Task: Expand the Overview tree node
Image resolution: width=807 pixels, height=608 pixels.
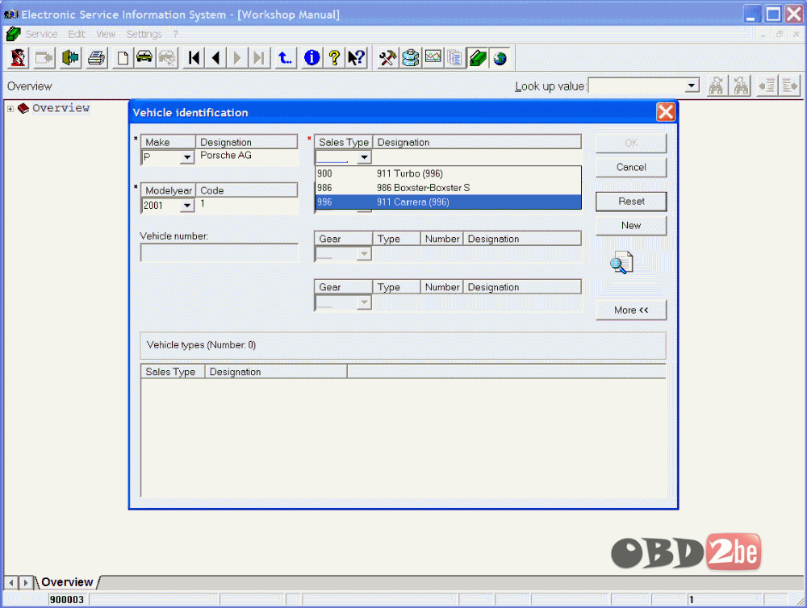Action: coord(10,109)
